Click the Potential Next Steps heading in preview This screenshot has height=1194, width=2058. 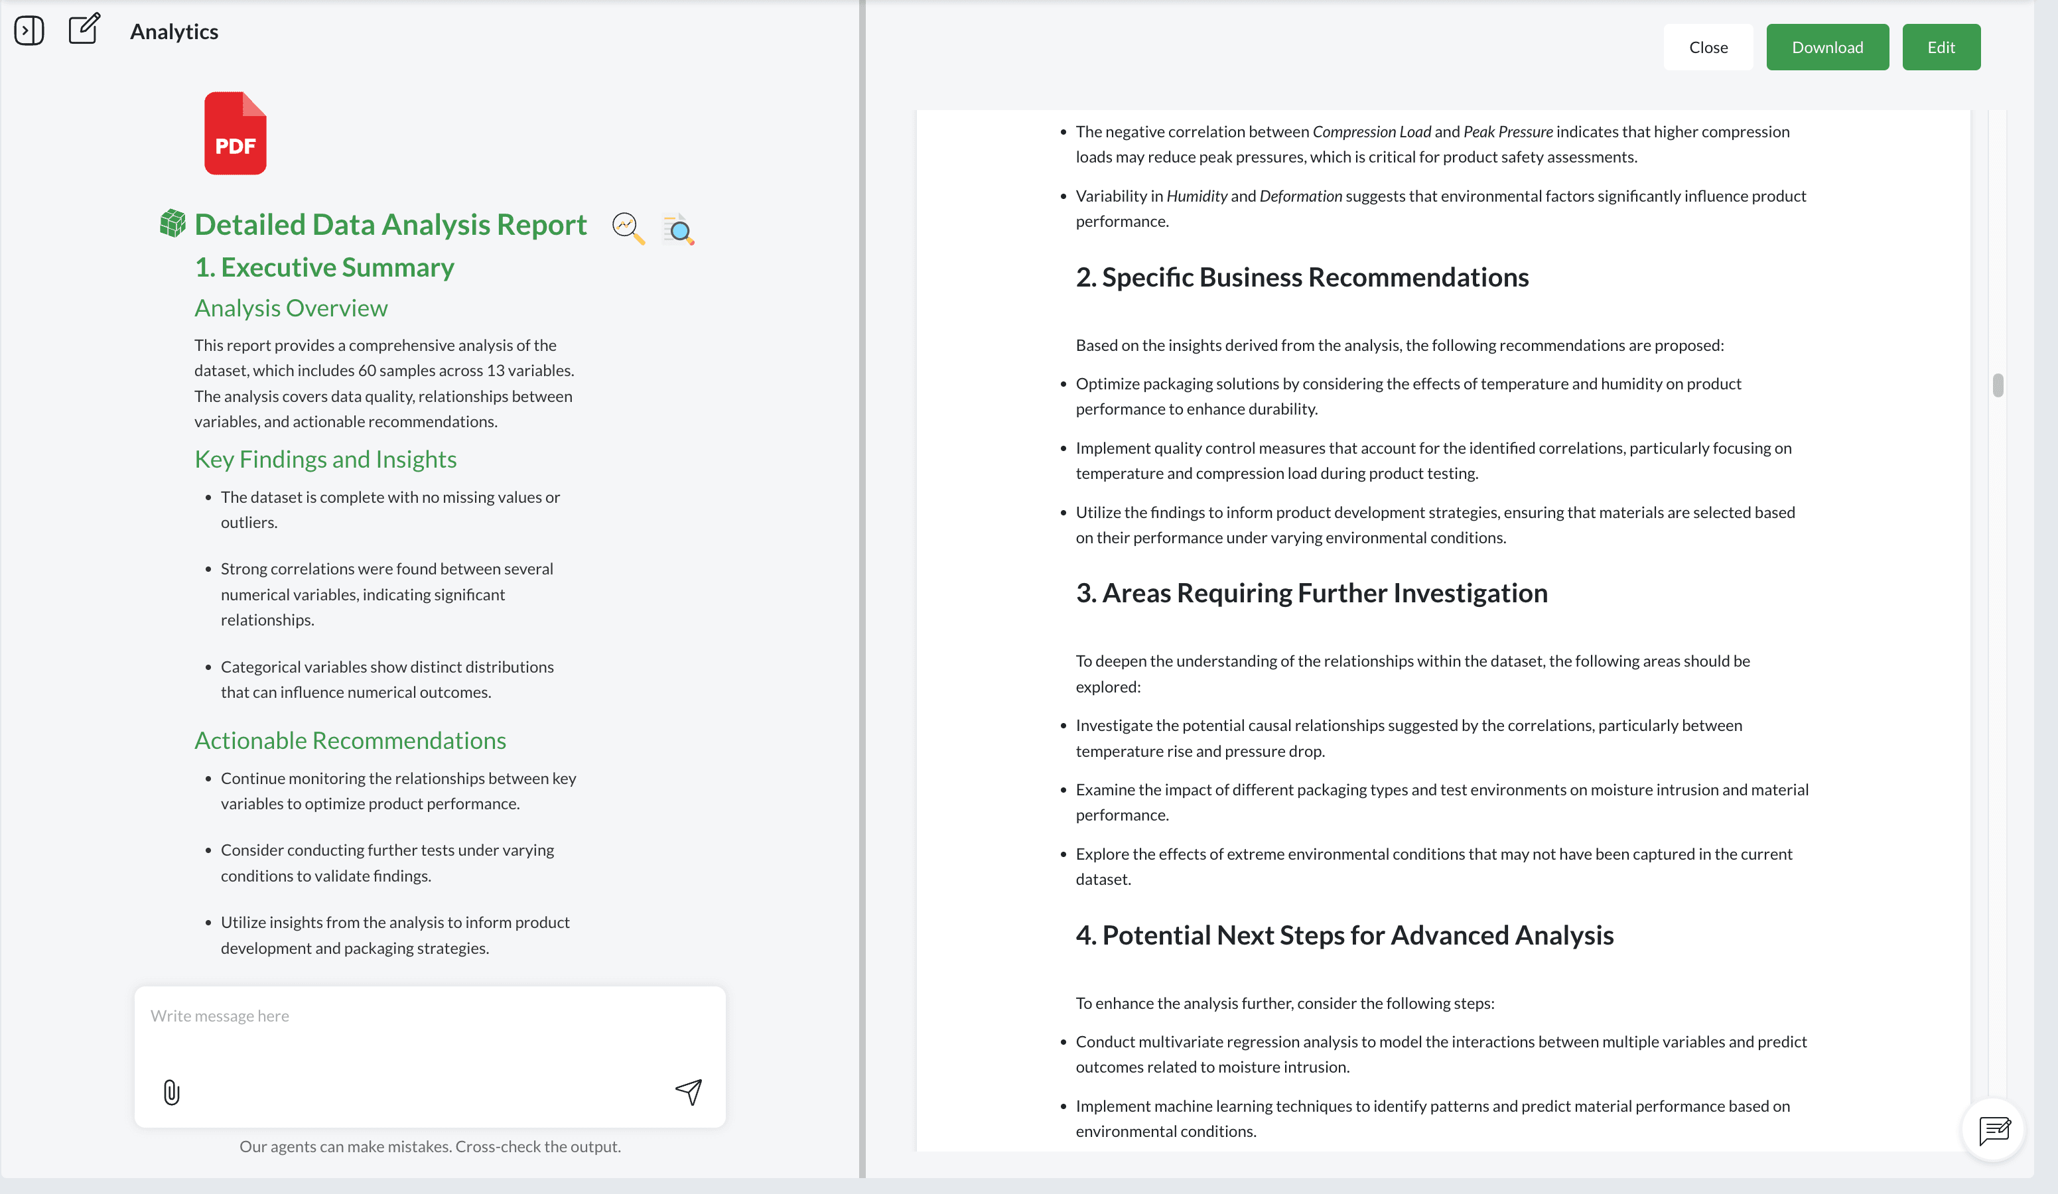click(1344, 934)
